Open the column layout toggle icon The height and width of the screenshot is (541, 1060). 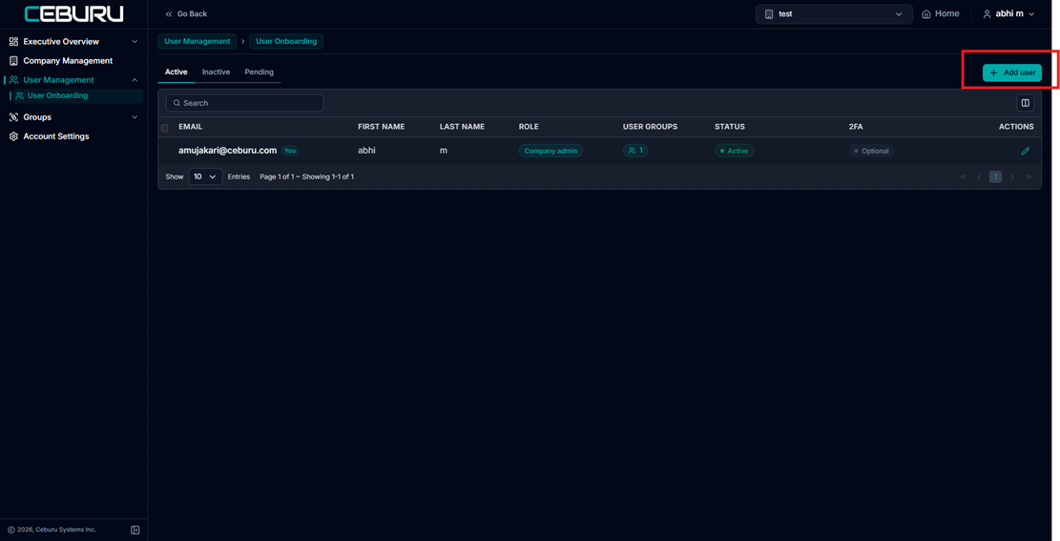[x=1026, y=103]
